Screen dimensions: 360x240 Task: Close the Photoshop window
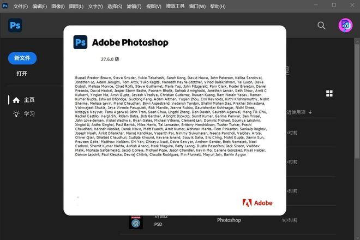point(352,5)
